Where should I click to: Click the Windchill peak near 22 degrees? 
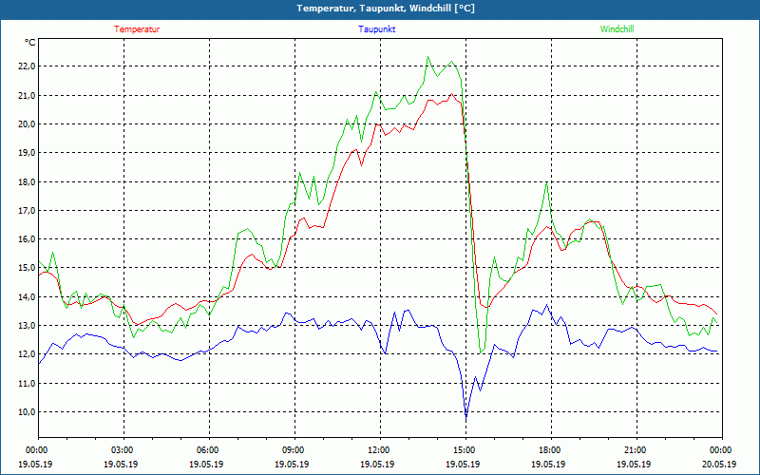tap(427, 57)
